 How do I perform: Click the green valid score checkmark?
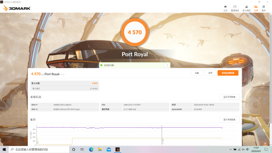coord(101,65)
